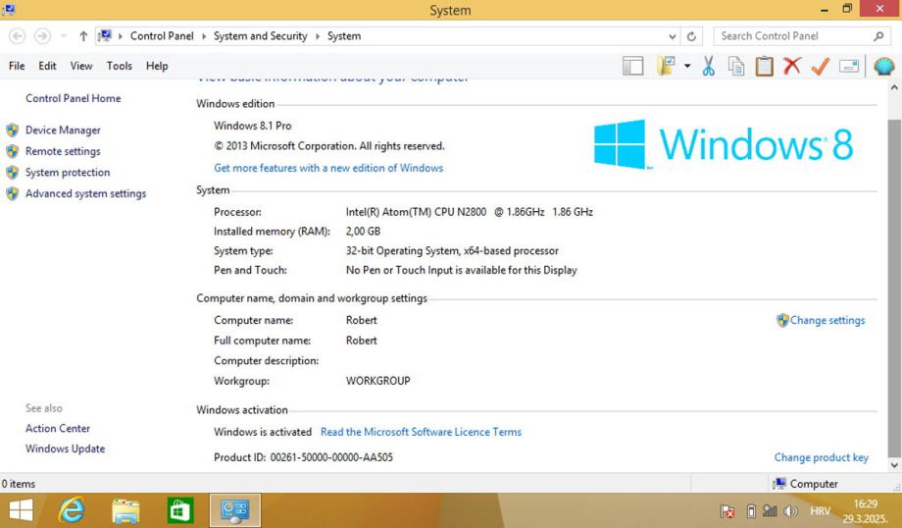Click the preview pane layout toolbar icon

click(x=632, y=66)
